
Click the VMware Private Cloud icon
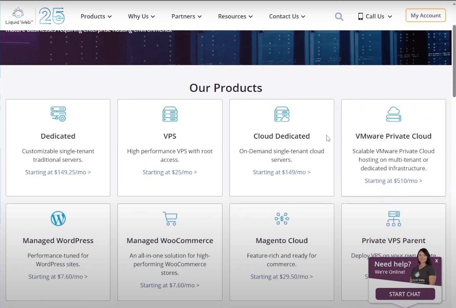(394, 114)
